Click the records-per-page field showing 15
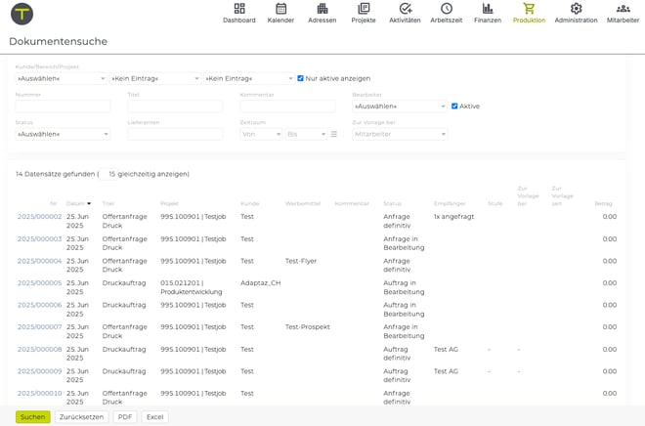The width and height of the screenshot is (645, 426). pyautogui.click(x=109, y=174)
